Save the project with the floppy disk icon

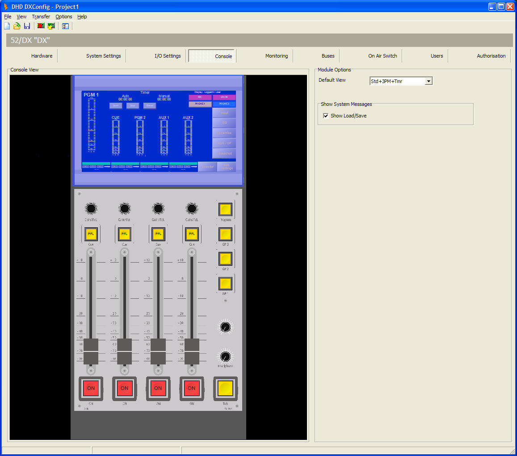[x=27, y=26]
